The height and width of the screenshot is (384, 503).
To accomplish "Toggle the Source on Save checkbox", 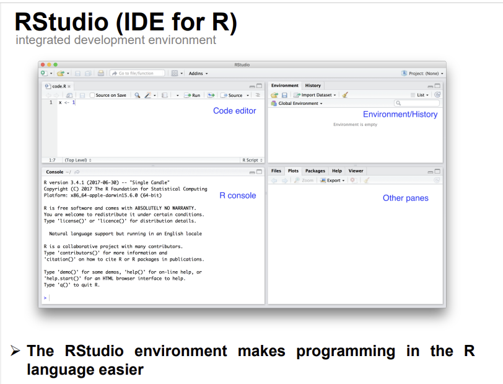I will (92, 95).
